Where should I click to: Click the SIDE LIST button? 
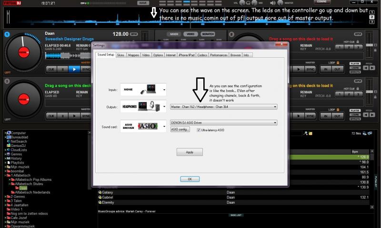coord(236,215)
